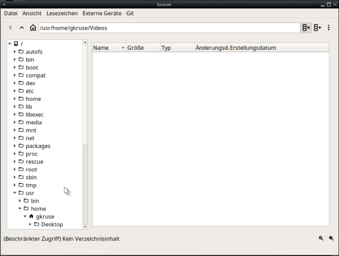Expand the bin folder under usr

[x=20, y=201]
